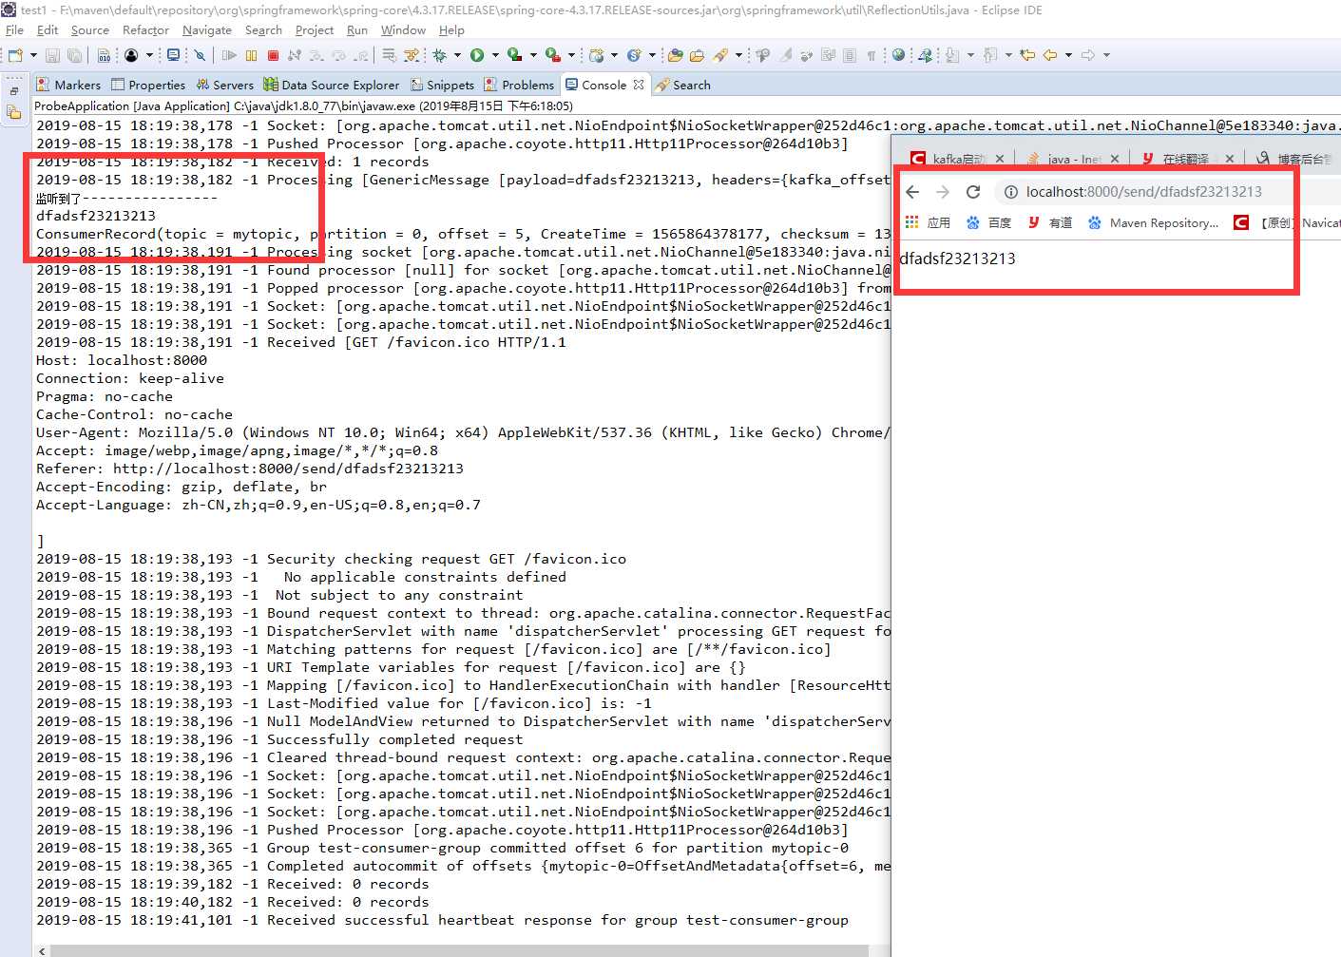Click the New file toolbar icon
This screenshot has height=957, width=1341.
(x=16, y=55)
